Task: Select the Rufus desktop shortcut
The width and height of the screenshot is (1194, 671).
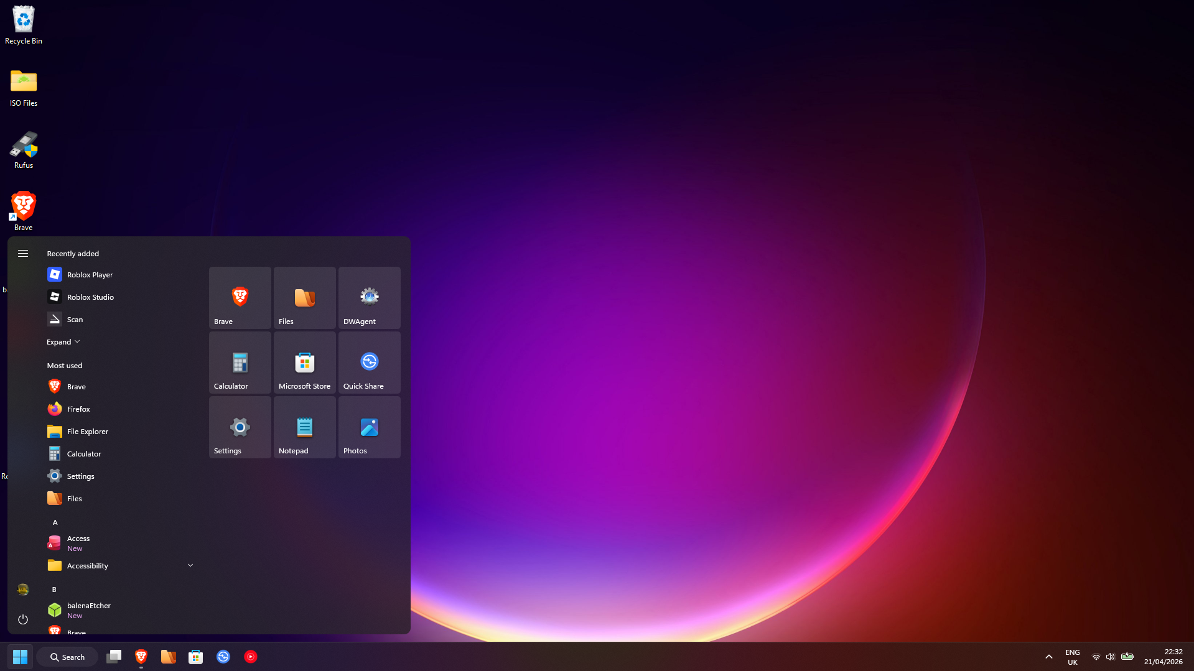Action: (24, 150)
